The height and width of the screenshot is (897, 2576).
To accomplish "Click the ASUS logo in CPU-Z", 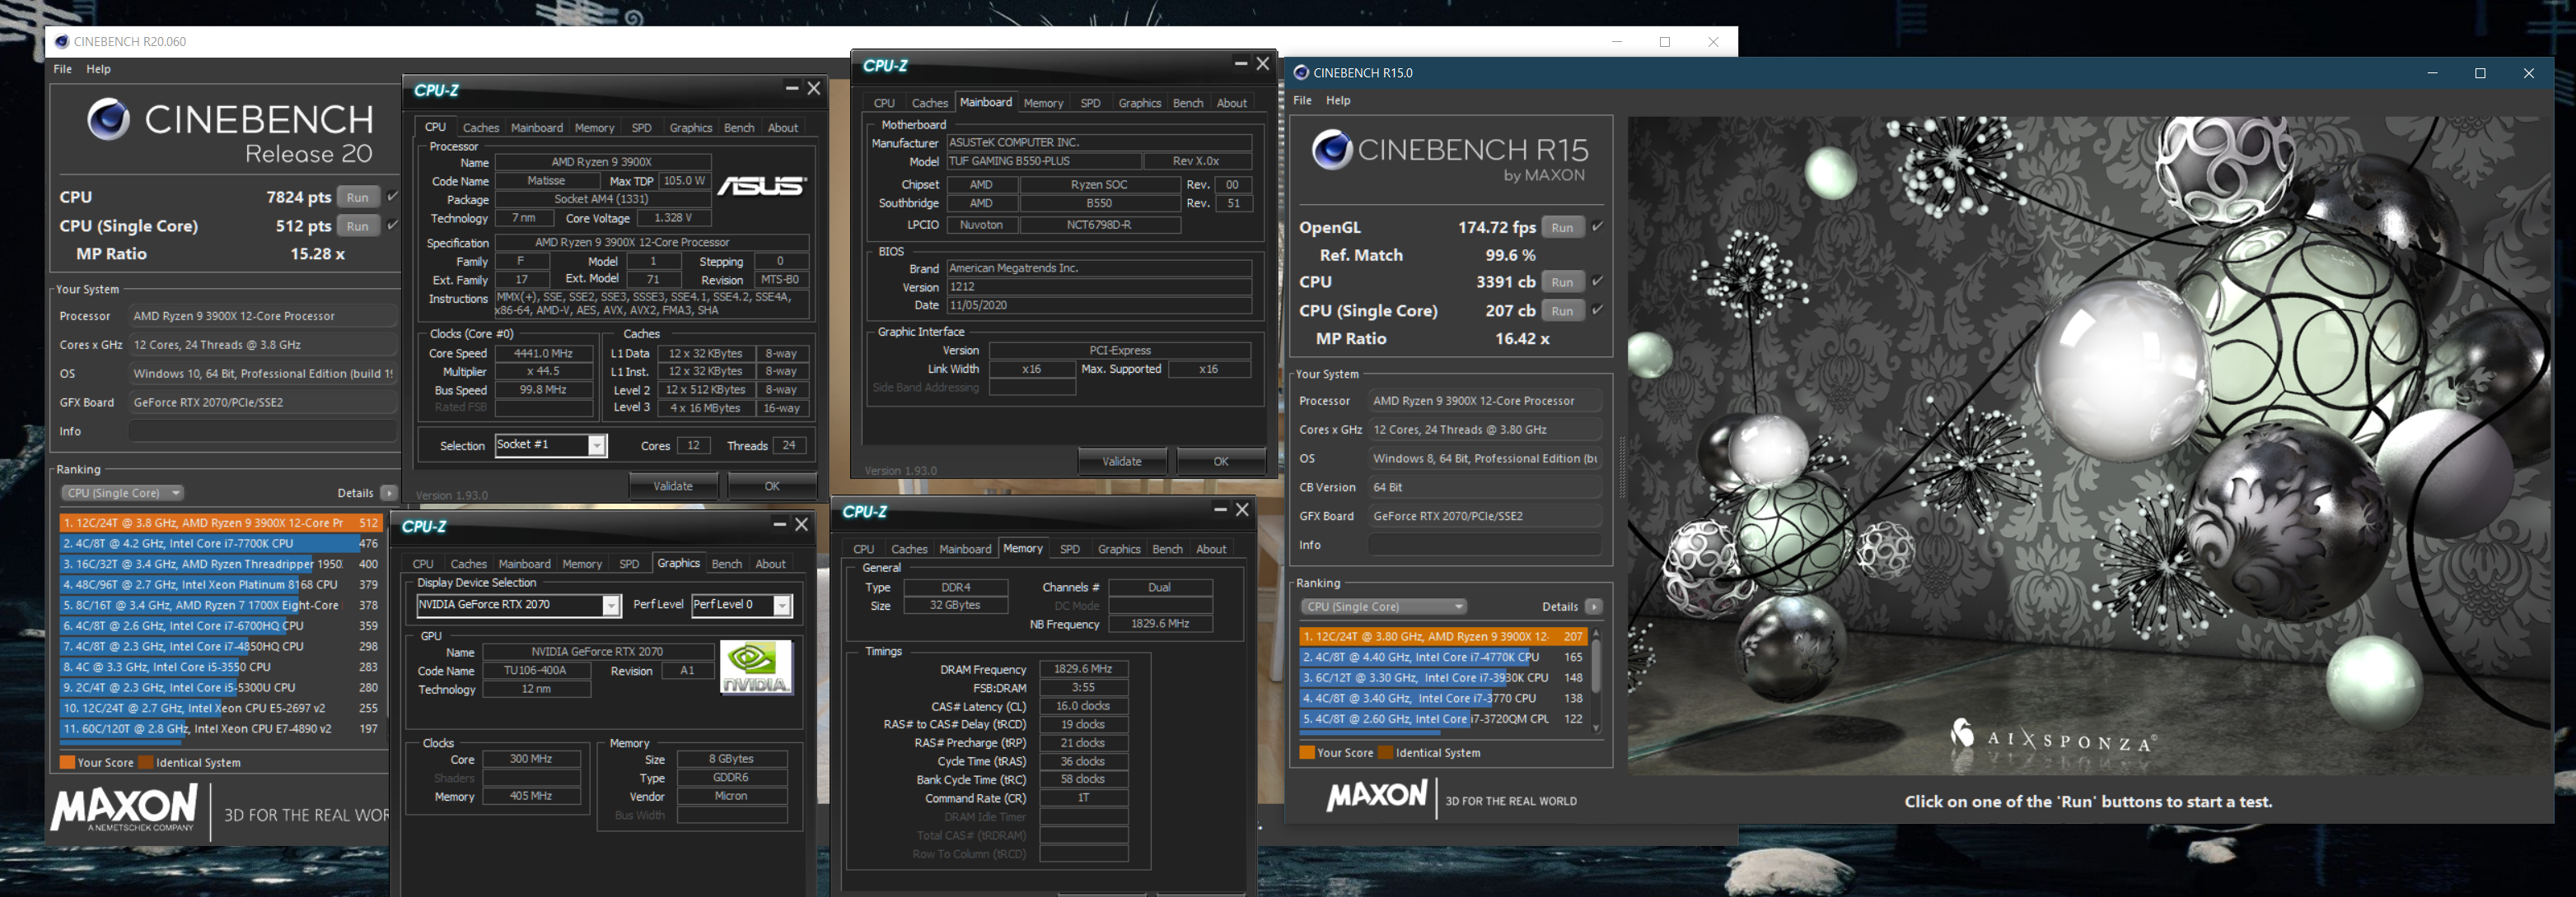I will pos(762,186).
